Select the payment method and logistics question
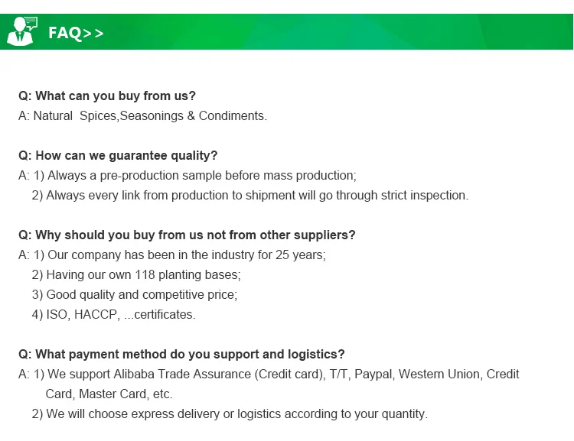The width and height of the screenshot is (574, 441). tap(181, 355)
